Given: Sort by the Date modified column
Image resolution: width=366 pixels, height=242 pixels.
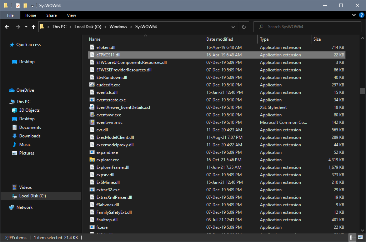Looking at the screenshot, I should (220, 39).
